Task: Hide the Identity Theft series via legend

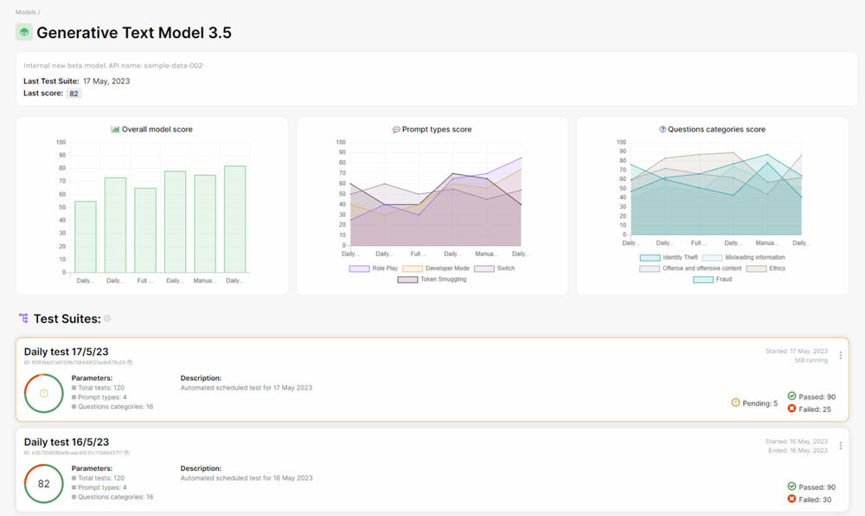Action: [668, 257]
